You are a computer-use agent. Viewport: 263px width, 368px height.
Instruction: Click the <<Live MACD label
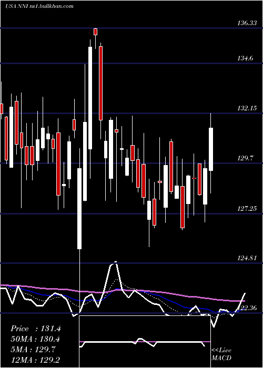coord(221,354)
